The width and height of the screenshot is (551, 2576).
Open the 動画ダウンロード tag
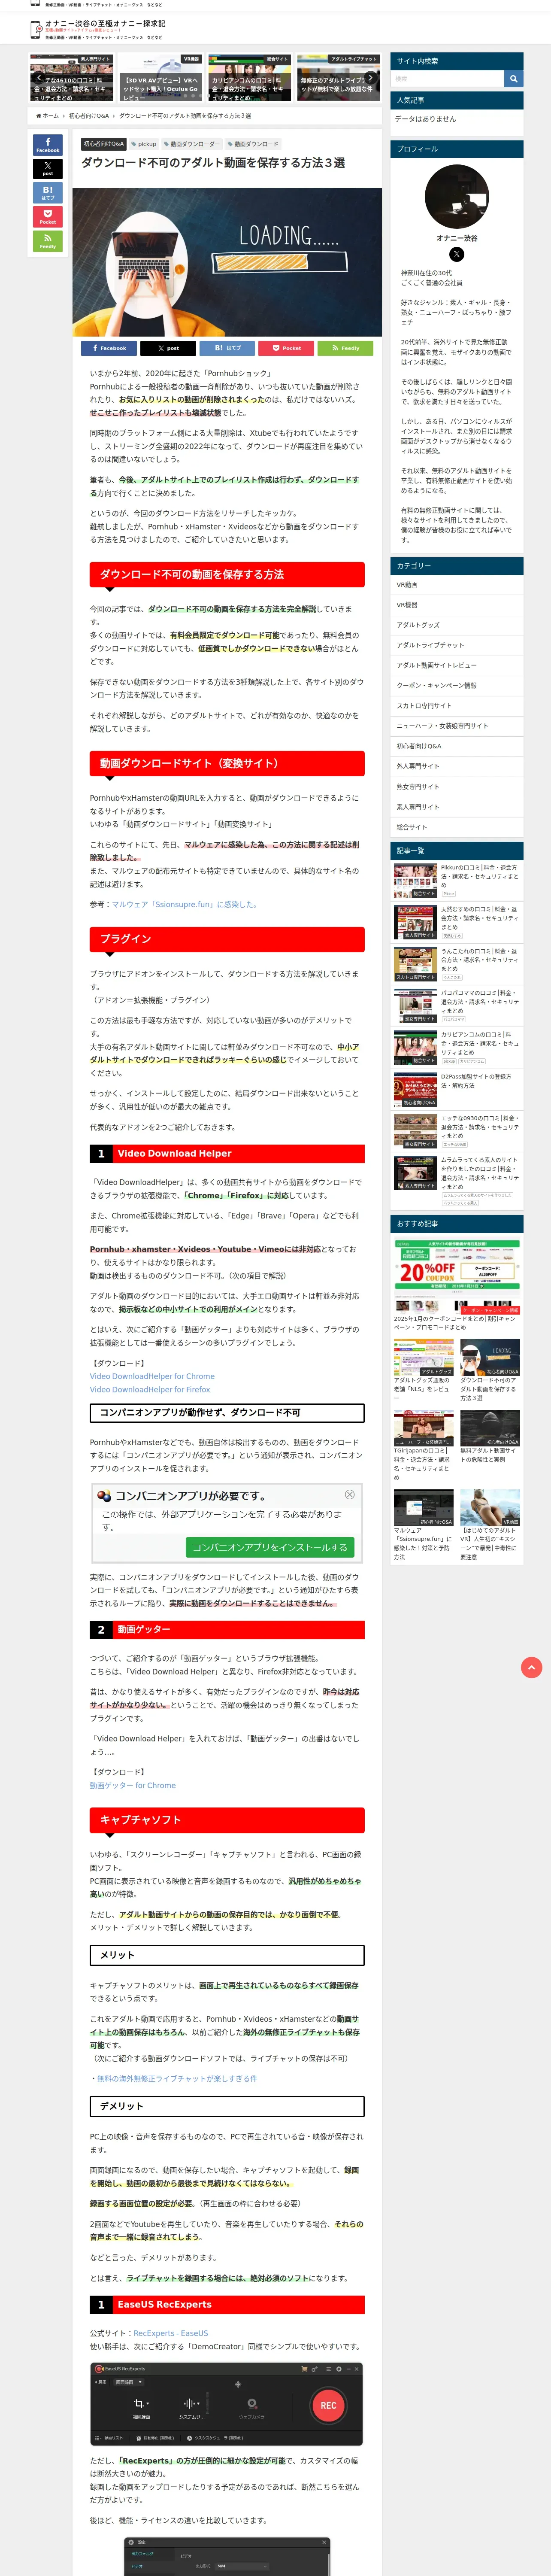tap(253, 144)
